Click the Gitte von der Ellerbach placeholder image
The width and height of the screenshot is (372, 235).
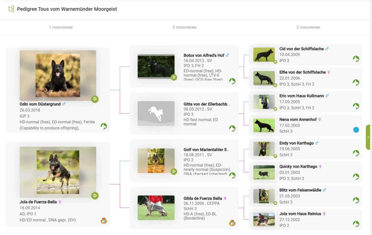(x=156, y=114)
